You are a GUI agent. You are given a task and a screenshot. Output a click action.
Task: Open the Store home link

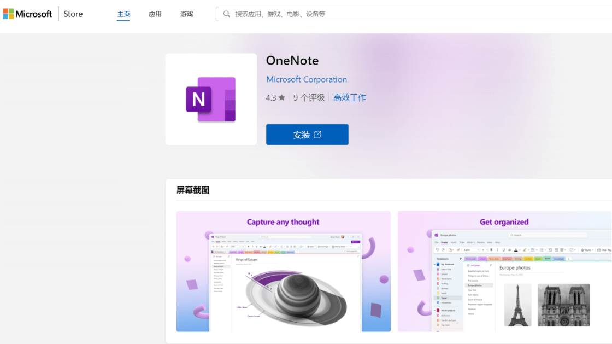coord(73,14)
